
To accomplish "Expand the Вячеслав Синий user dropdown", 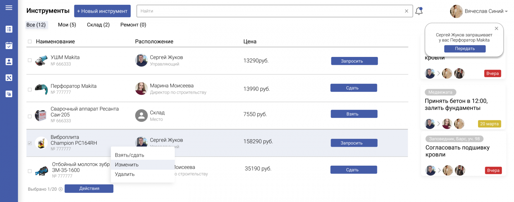I will [x=506, y=12].
